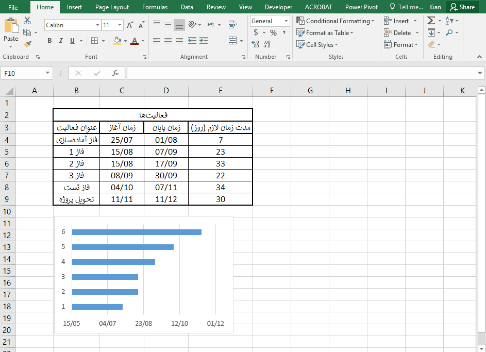
Task: Open the Formulas ribbon tab
Action: [x=155, y=7]
